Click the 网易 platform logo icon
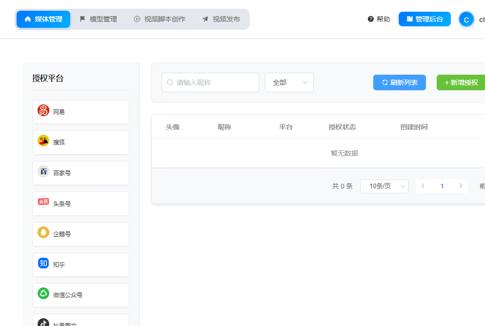485x326 pixels. point(43,110)
